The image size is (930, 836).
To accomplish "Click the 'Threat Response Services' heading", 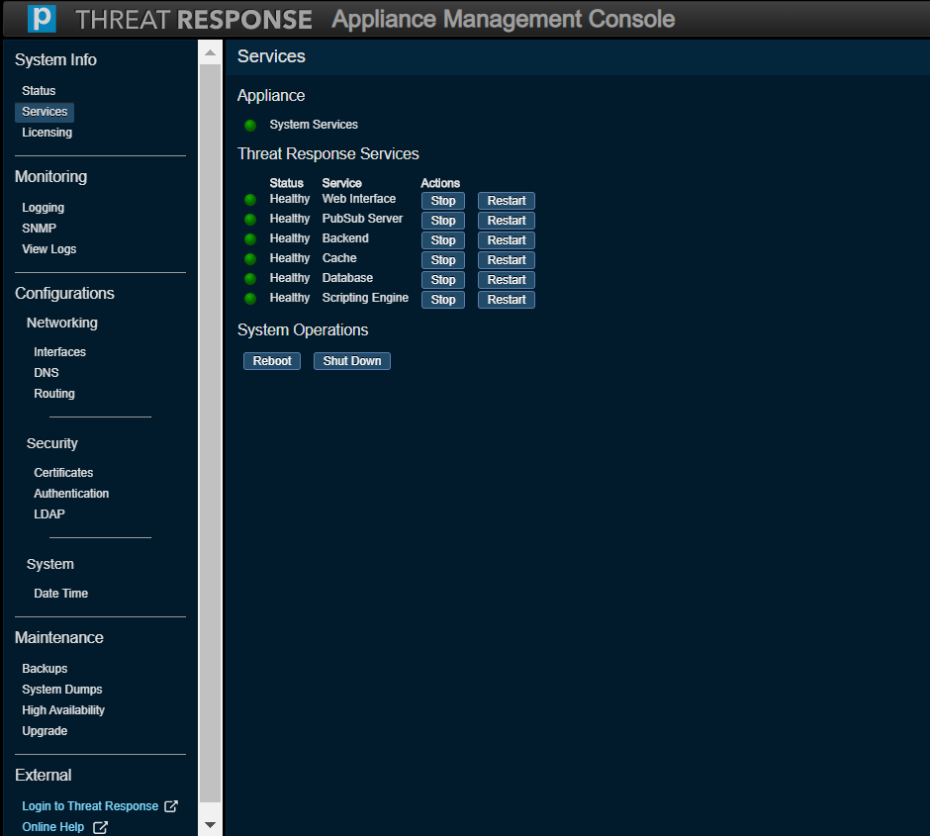I will click(328, 153).
